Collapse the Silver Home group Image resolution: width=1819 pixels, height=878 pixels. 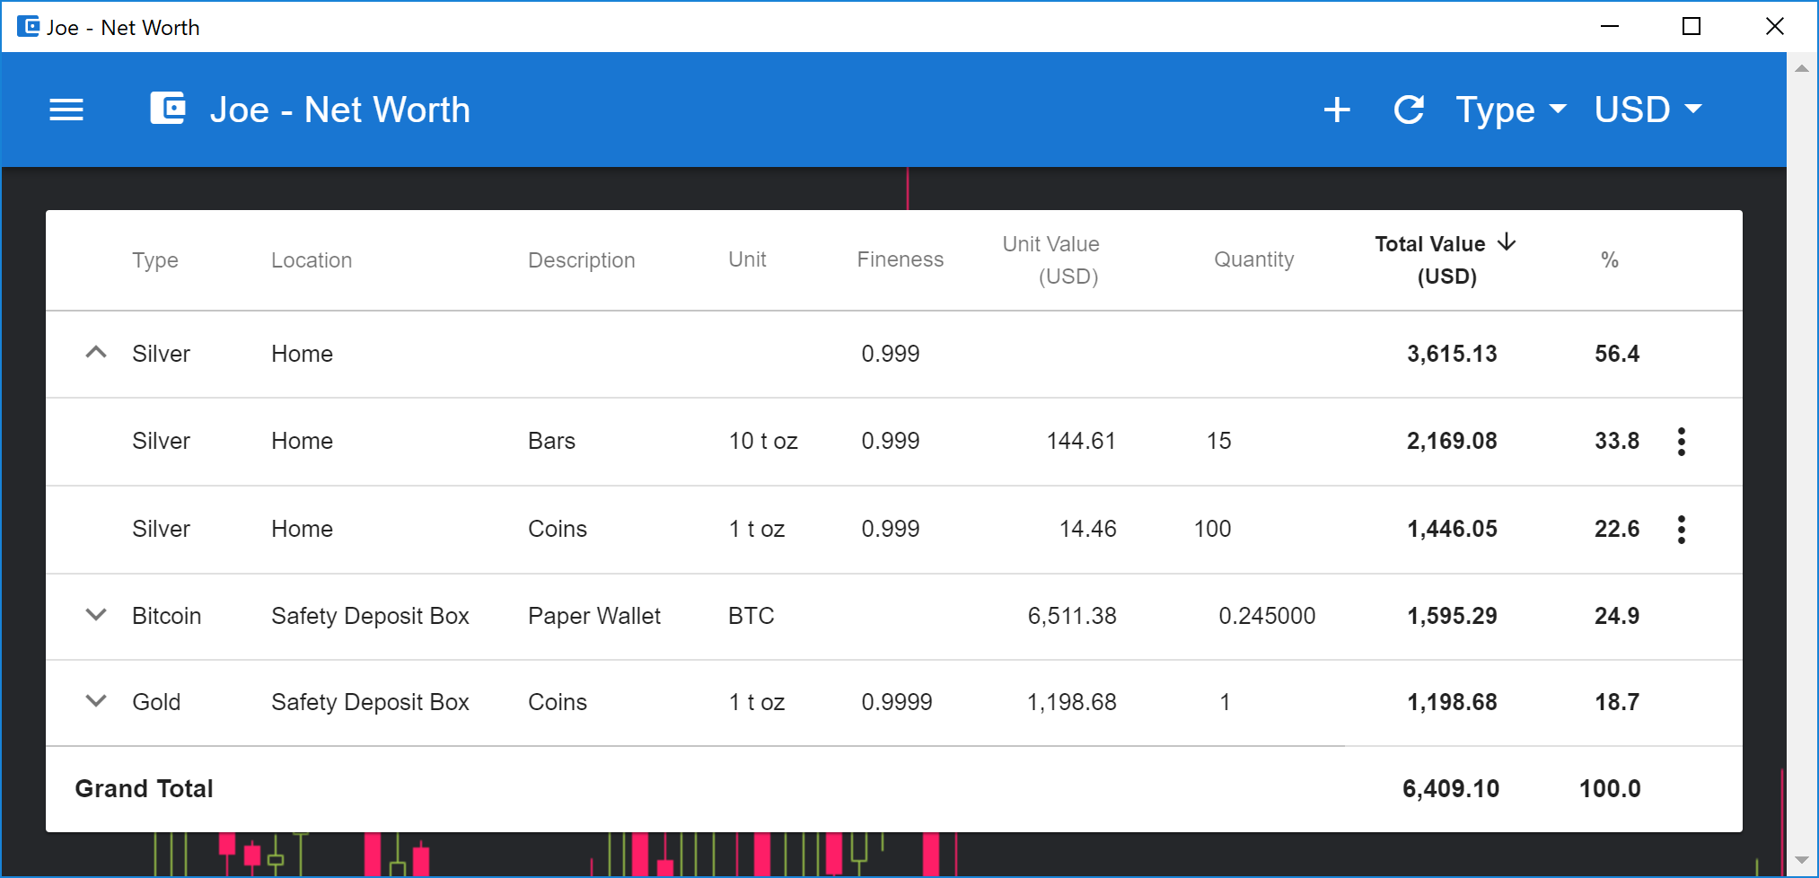click(96, 353)
